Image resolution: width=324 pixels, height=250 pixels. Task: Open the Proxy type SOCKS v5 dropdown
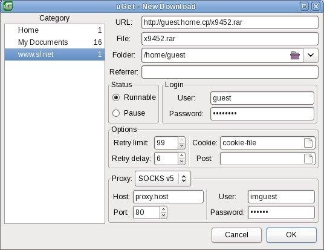click(x=163, y=179)
